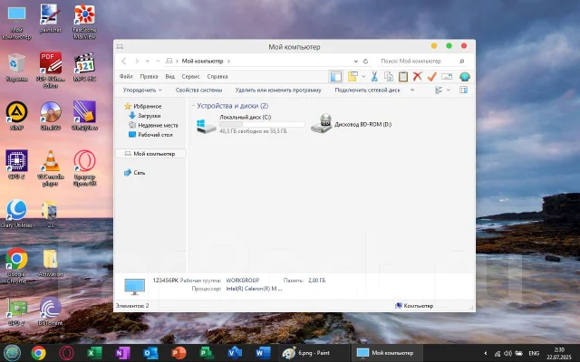Go back with the Back arrow

(124, 62)
